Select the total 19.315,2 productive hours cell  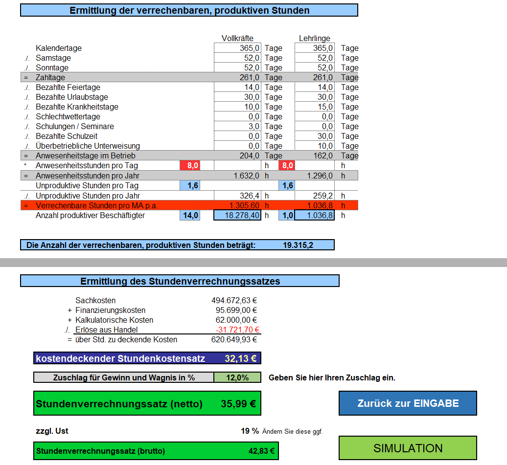coord(298,245)
